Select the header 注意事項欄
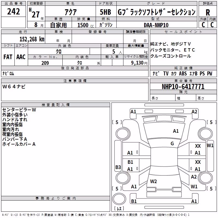Screen dimensions: 218x218 click(x=75, y=81)
